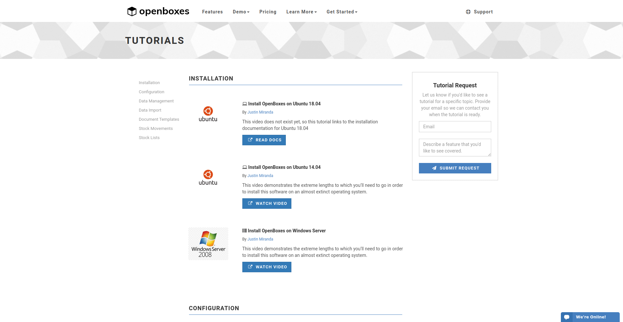Open the Demo dropdown menu
Image resolution: width=623 pixels, height=322 pixels.
coord(241,12)
